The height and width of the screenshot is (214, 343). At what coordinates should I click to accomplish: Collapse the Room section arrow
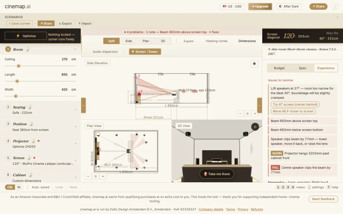coord(75,50)
